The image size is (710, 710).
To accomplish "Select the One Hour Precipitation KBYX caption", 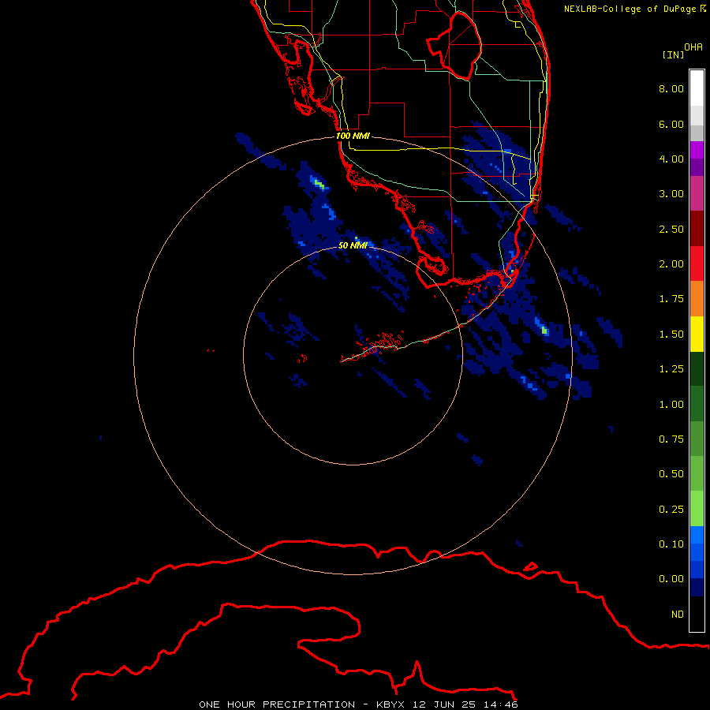I will [x=358, y=704].
